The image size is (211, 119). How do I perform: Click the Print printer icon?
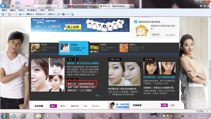pyautogui.click(x=20, y=14)
